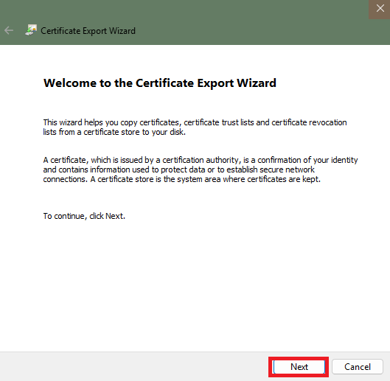Click the line and contains information used to protect
Viewport: 390px width, 381px height.
[x=179, y=169]
